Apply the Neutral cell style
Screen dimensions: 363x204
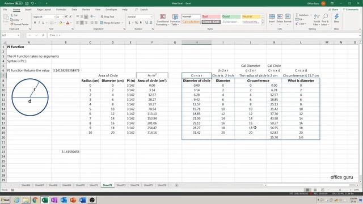pyautogui.click(x=251, y=16)
